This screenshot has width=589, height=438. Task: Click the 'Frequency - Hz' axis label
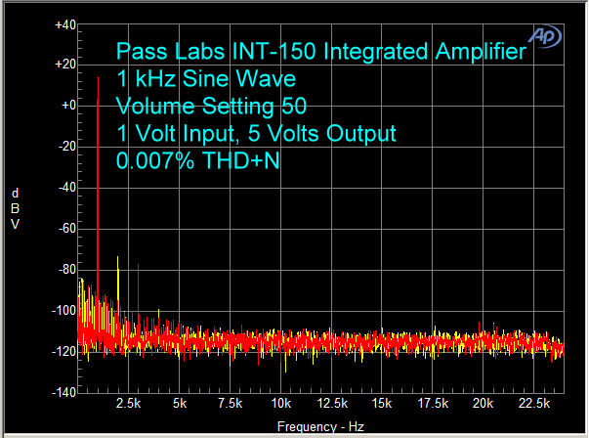coord(320,426)
